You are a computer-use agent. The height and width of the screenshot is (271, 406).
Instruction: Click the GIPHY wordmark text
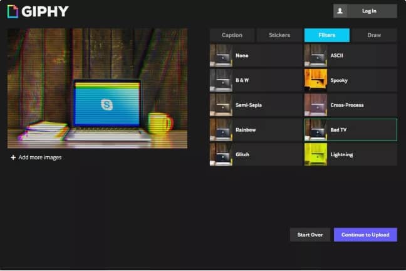[45, 11]
